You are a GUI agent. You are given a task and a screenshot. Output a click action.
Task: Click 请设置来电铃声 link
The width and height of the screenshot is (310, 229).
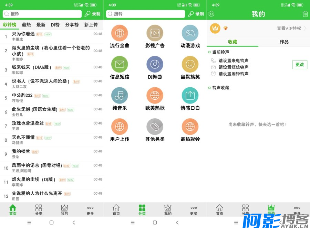233,61
